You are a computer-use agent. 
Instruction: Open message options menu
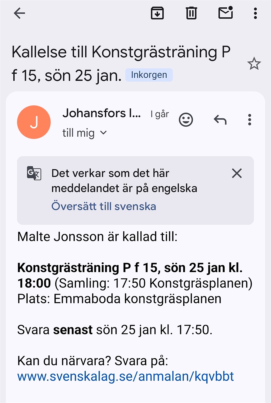point(250,120)
